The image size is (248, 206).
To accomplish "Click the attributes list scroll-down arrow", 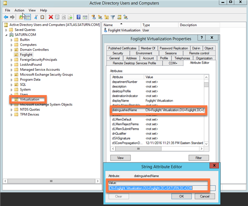I will coord(206,144).
